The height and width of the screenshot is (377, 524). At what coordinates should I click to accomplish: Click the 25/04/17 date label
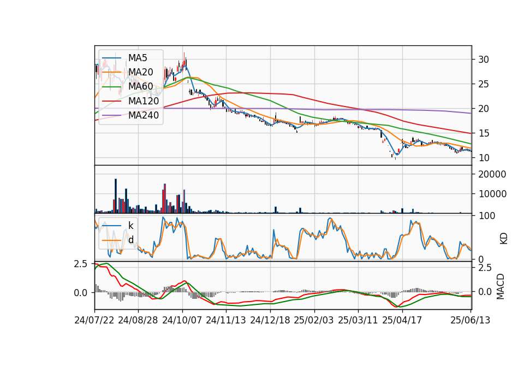click(402, 320)
